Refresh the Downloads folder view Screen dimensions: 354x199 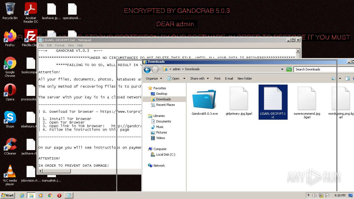(289, 69)
